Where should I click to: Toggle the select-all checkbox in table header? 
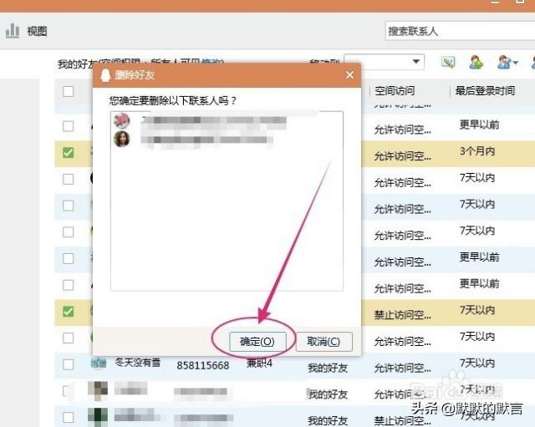[x=69, y=91]
